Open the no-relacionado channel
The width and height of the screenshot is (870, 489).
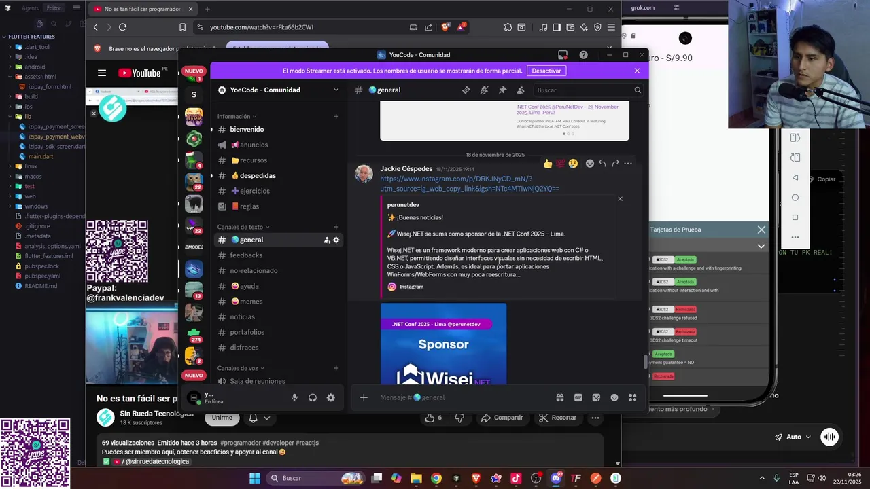click(x=278, y=270)
